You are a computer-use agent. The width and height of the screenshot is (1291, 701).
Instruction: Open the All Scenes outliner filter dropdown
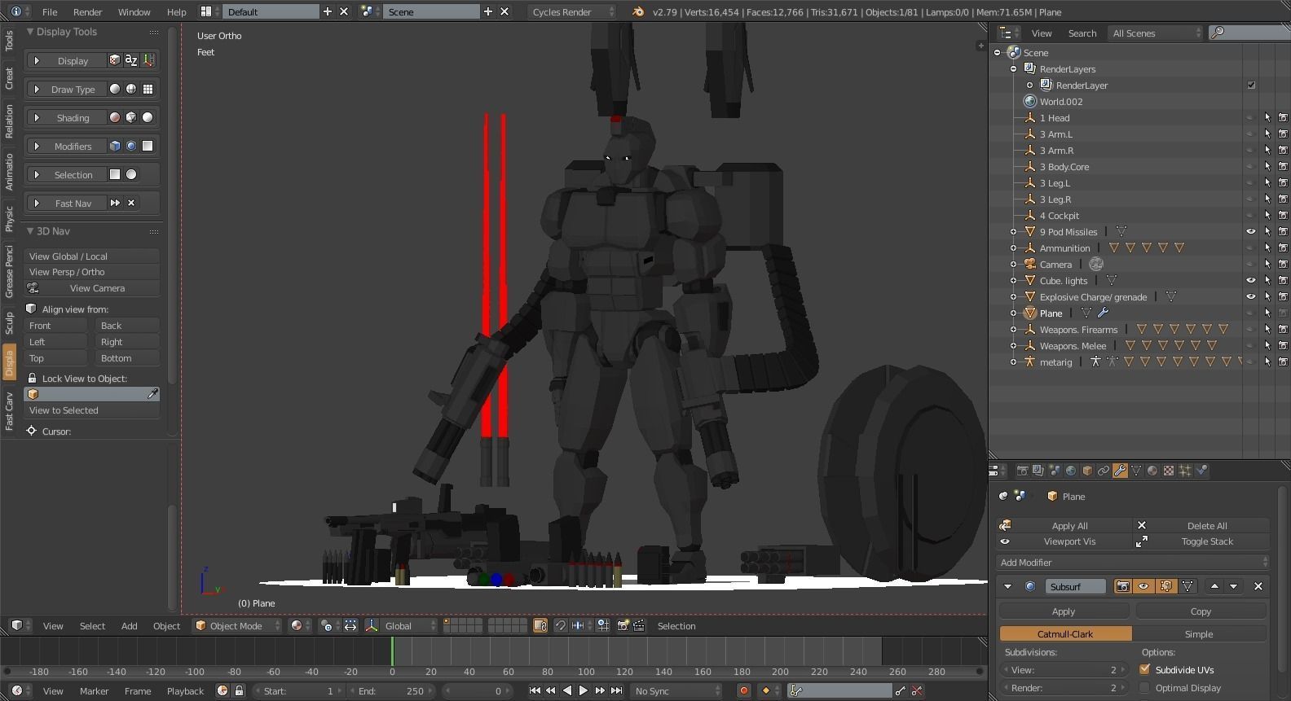[x=1157, y=33]
